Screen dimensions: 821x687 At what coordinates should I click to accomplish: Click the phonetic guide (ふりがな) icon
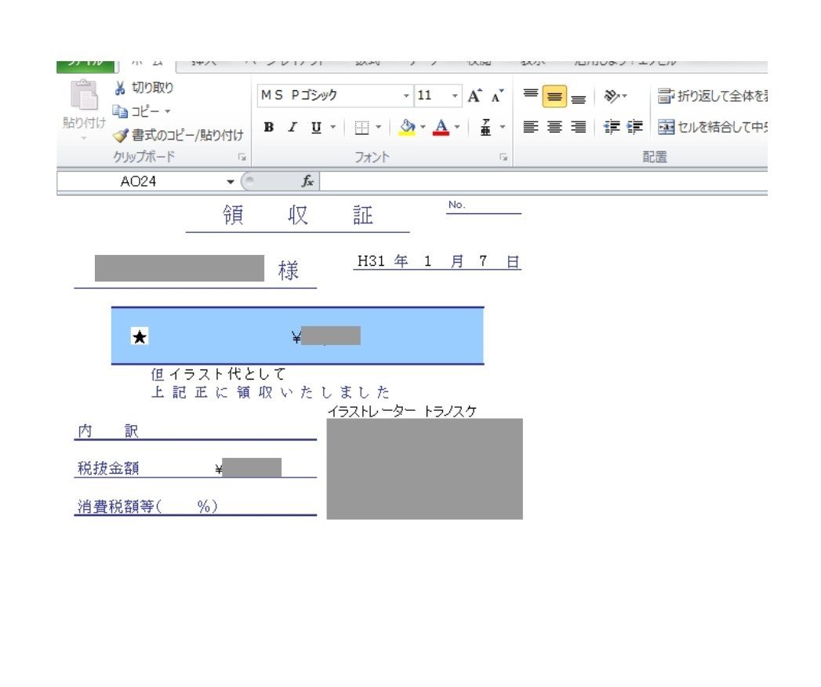coord(486,127)
